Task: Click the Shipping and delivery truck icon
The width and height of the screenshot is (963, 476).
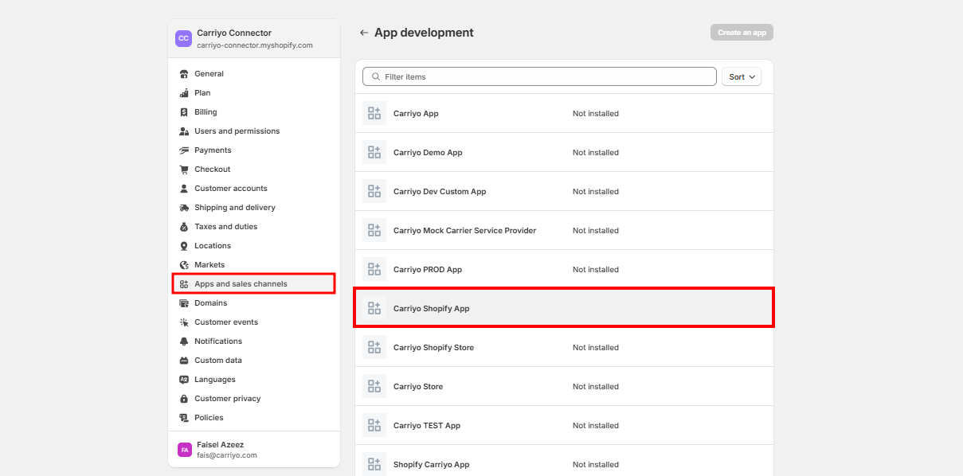Action: coord(184,208)
